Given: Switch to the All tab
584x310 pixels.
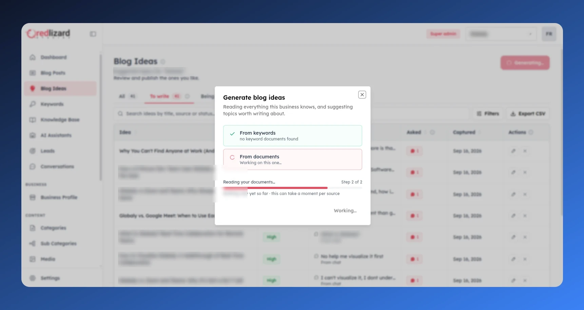Looking at the screenshot, I should tap(127, 96).
